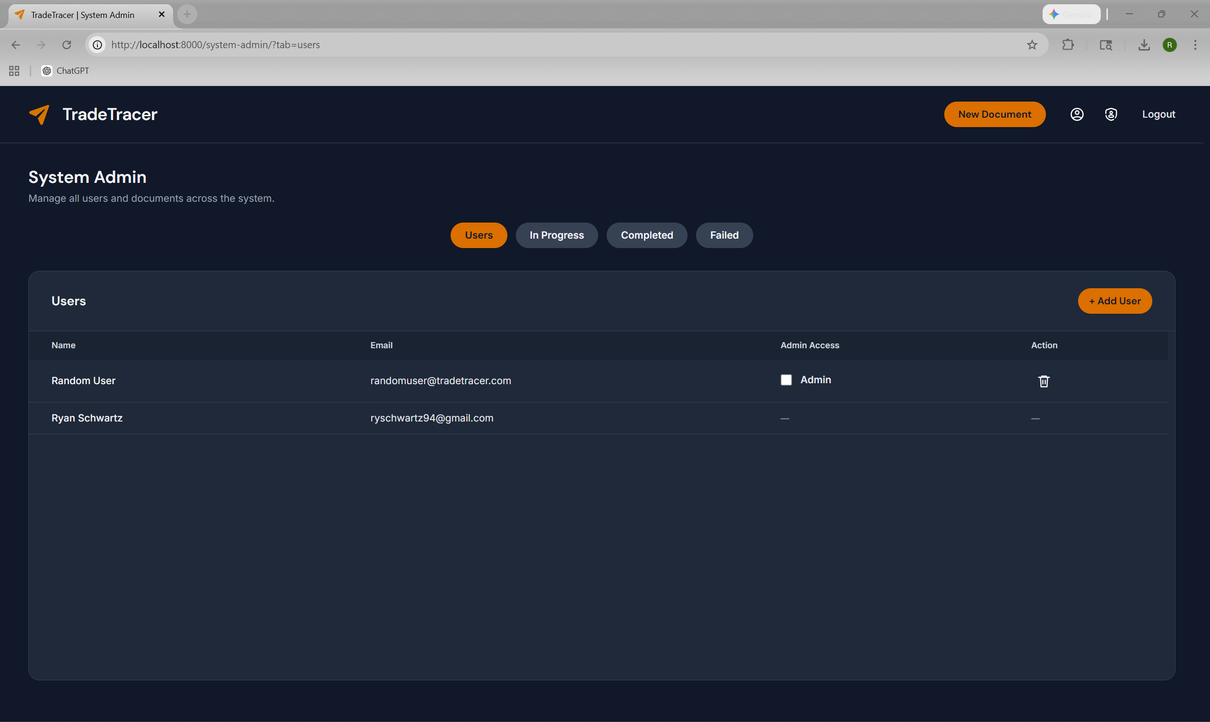1210x722 pixels.
Task: Open the browser extensions puzzle icon
Action: [x=1068, y=45]
